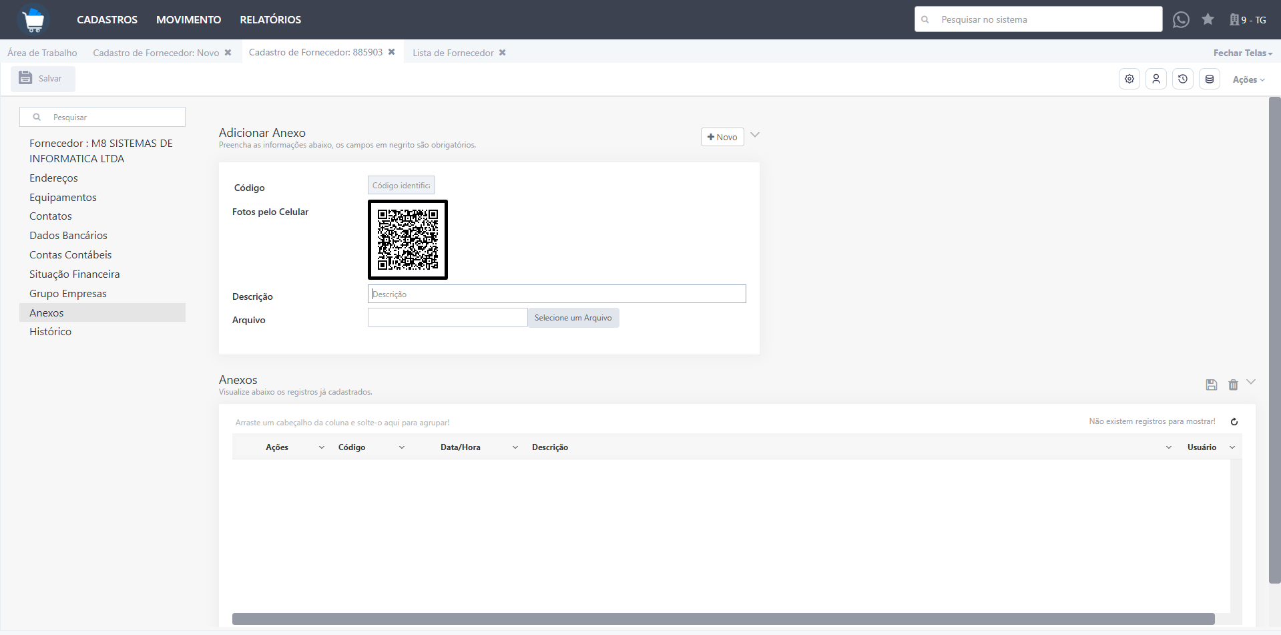1281x635 pixels.
Task: Click the user profile icon in toolbar
Action: 1156,79
